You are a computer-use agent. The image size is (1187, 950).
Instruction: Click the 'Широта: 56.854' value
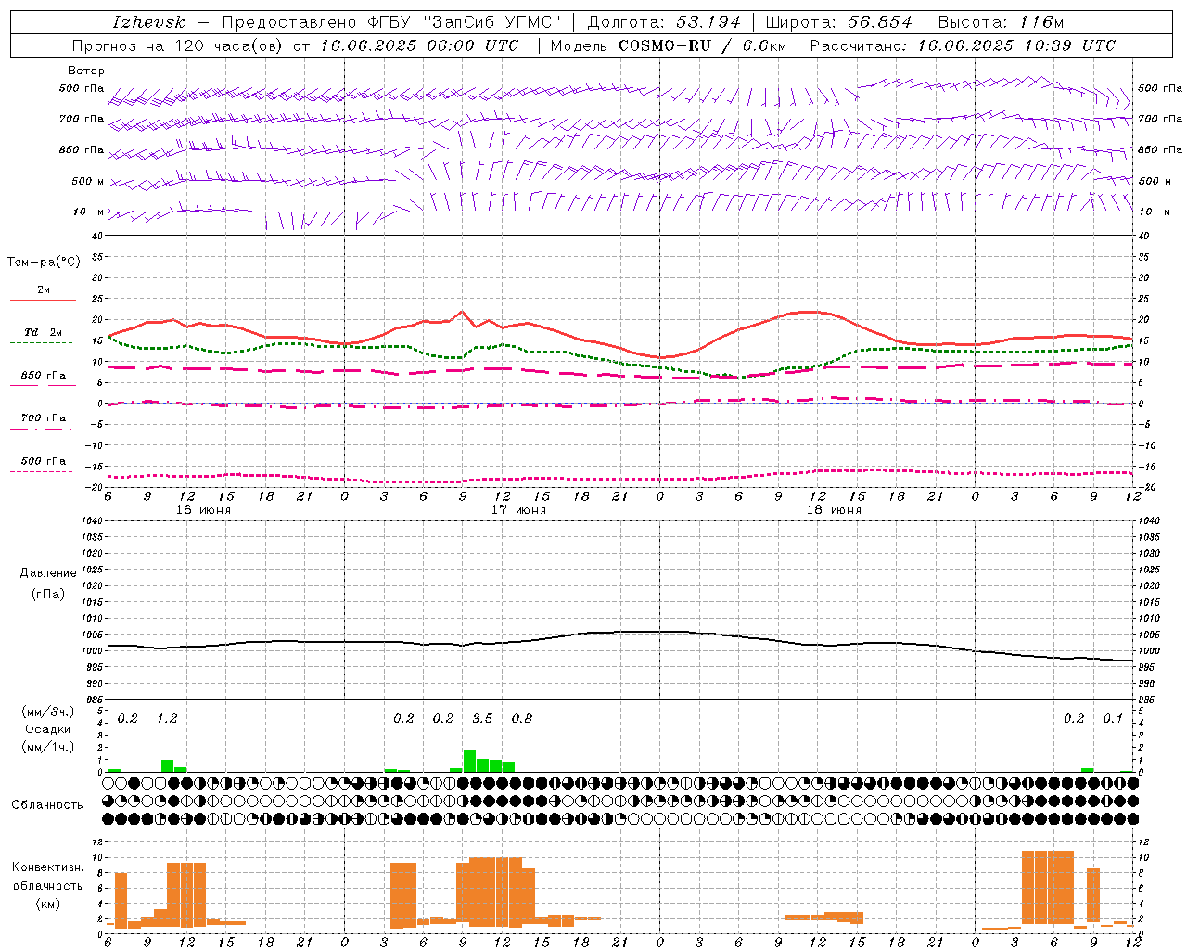point(839,22)
